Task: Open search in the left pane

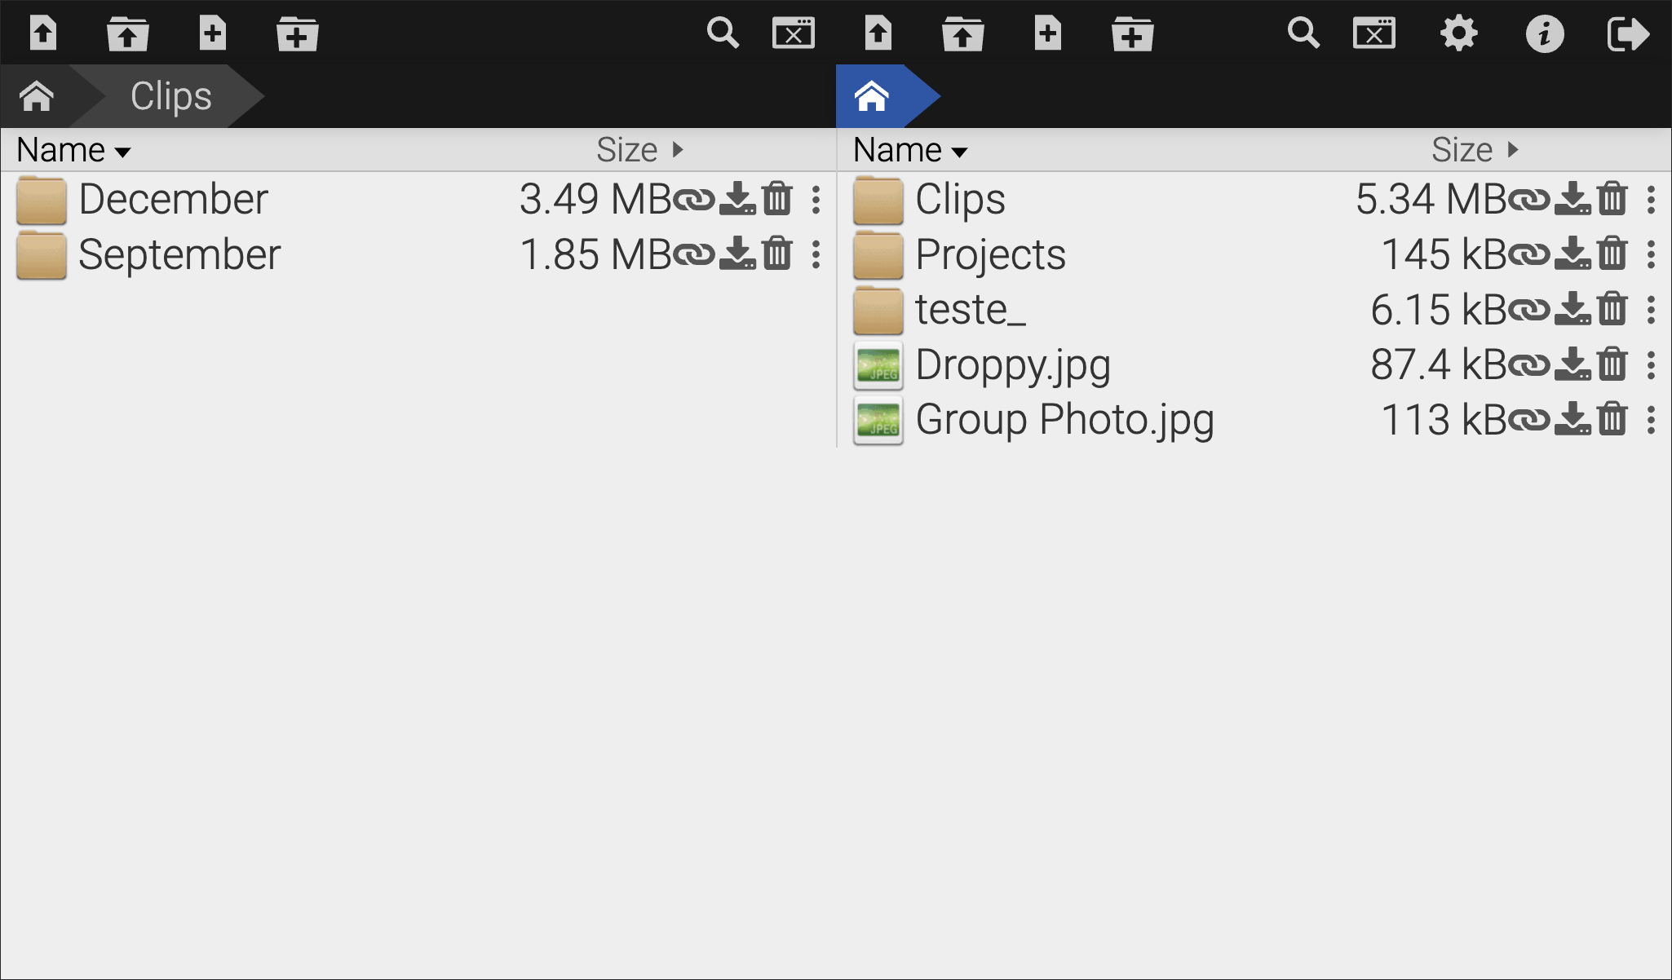Action: coord(723,34)
